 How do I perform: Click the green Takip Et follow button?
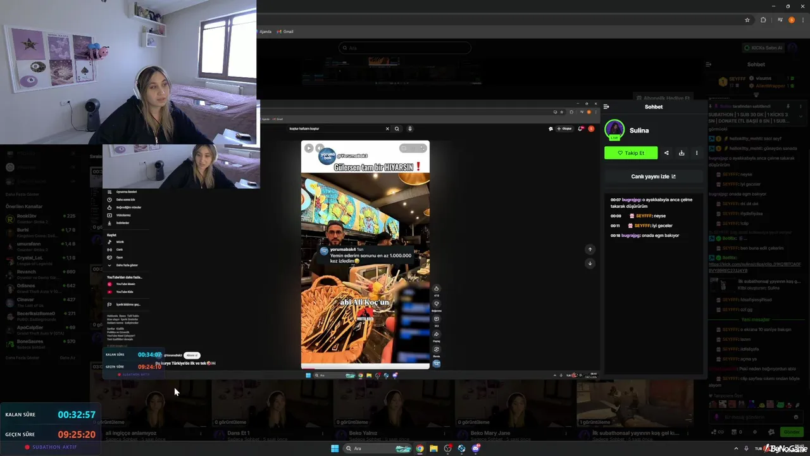(x=630, y=153)
